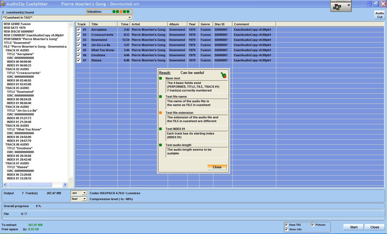Click the cuesheet scroll right arrow

click(x=65, y=185)
